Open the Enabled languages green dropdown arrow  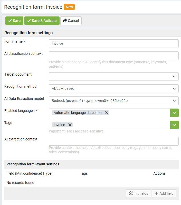[174, 113]
